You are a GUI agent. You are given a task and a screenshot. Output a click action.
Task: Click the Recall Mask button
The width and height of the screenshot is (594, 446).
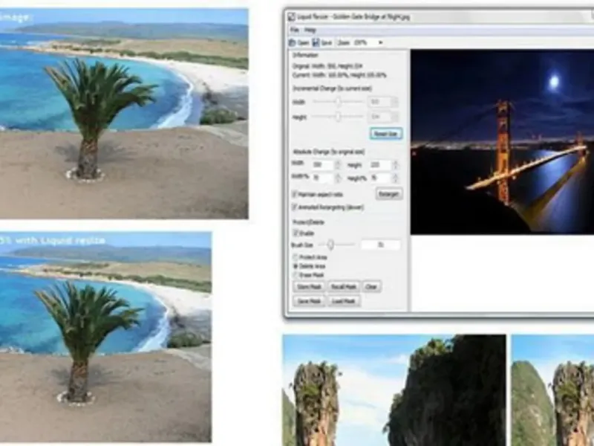[344, 287]
